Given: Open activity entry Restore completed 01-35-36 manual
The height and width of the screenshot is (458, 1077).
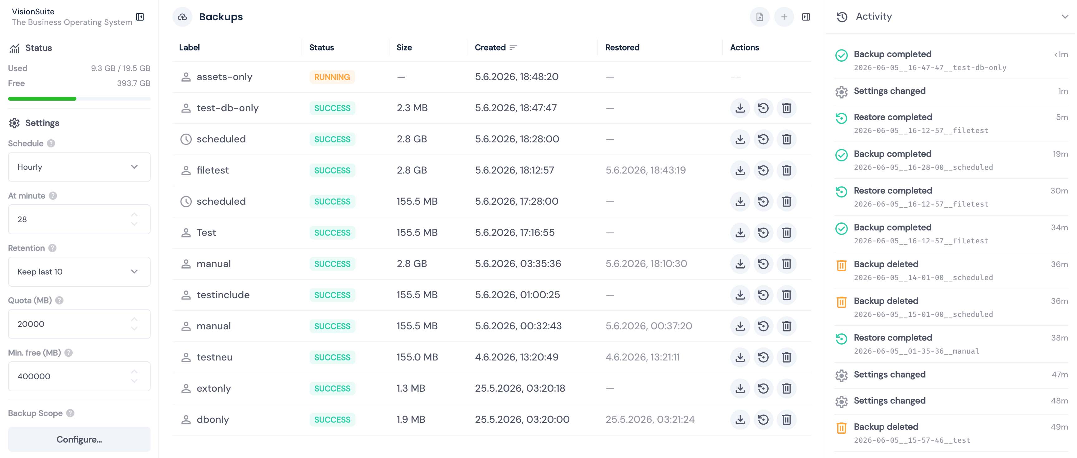Looking at the screenshot, I should tap(951, 344).
